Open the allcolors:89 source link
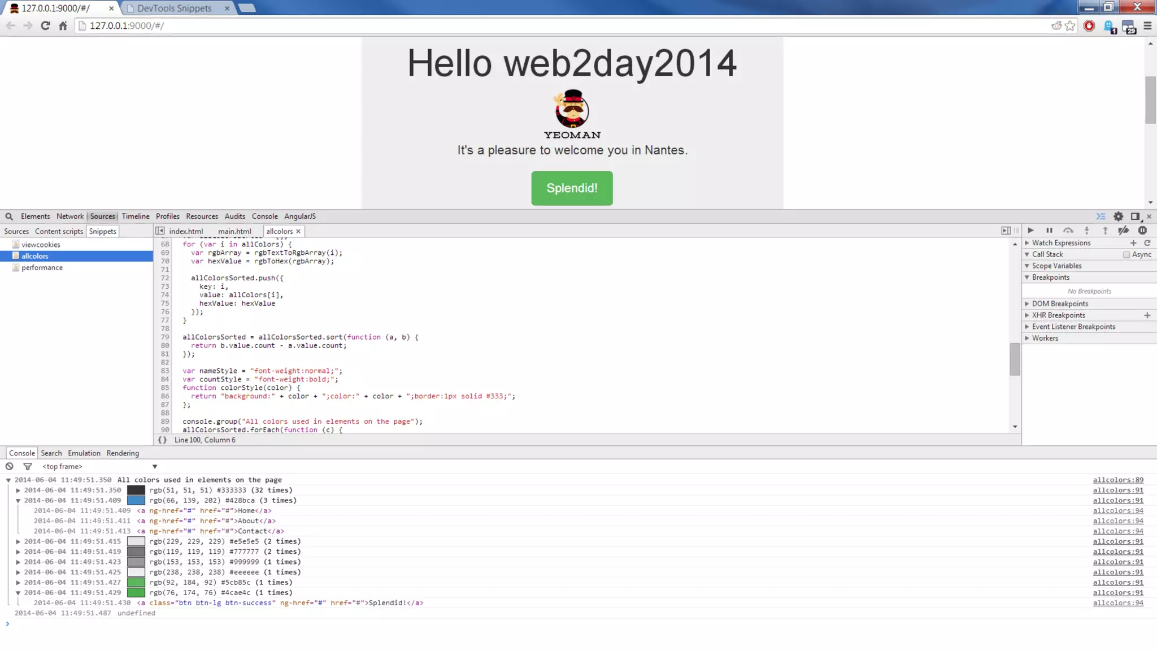Viewport: 1157px width, 651px height. click(1117, 480)
